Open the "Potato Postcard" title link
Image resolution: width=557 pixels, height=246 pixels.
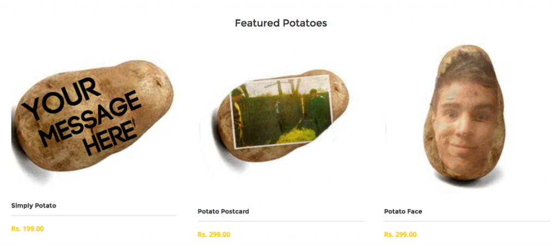point(223,211)
